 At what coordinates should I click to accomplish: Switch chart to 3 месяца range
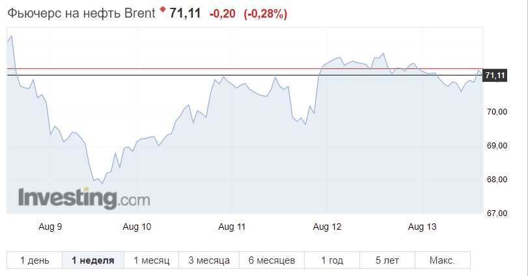(209, 260)
